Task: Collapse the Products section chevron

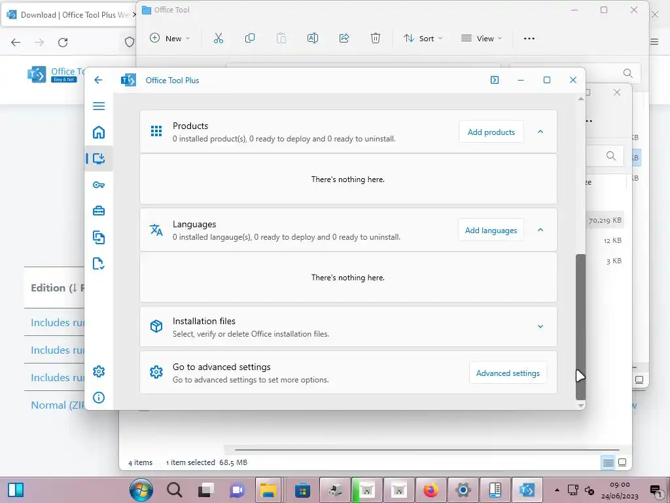Action: (540, 132)
